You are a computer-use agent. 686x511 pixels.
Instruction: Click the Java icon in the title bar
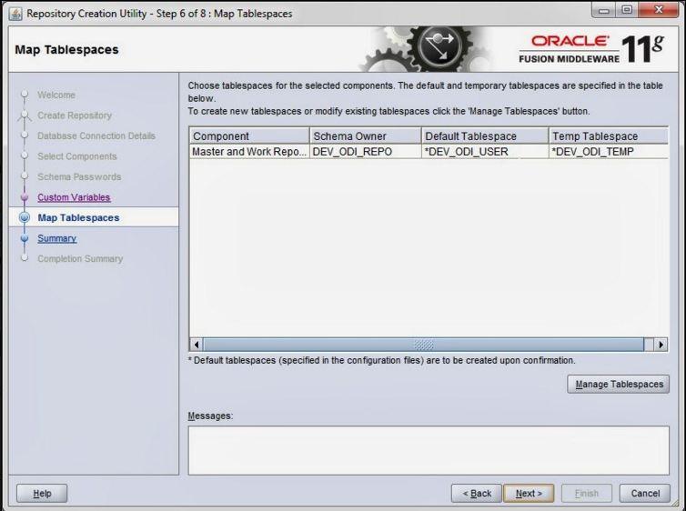coord(15,14)
